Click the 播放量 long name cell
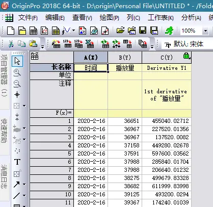213x207 pixels. [125, 68]
